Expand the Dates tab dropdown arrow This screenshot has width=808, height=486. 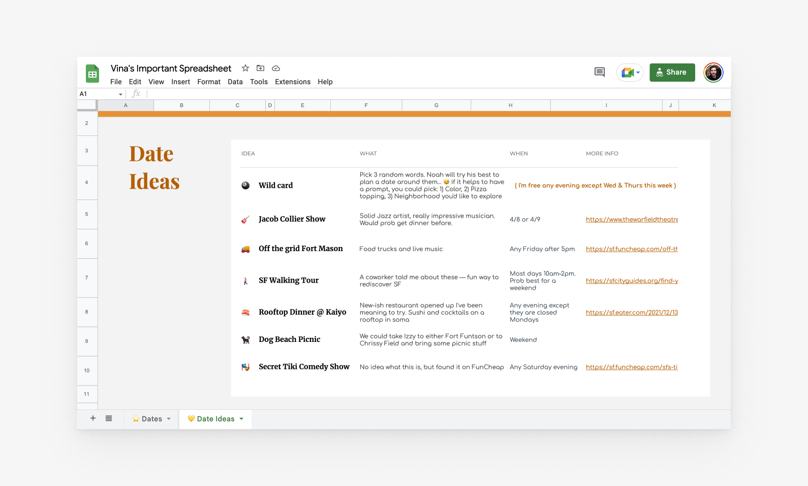pyautogui.click(x=169, y=419)
